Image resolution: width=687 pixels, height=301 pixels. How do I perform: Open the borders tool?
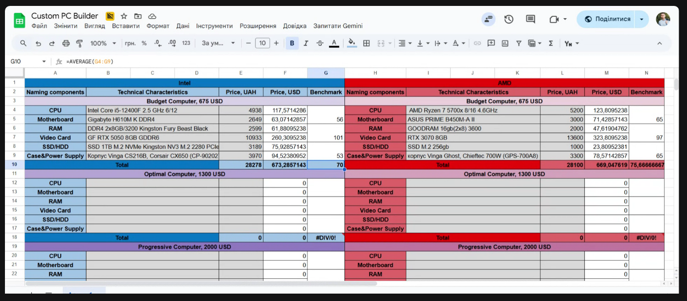[x=366, y=43]
